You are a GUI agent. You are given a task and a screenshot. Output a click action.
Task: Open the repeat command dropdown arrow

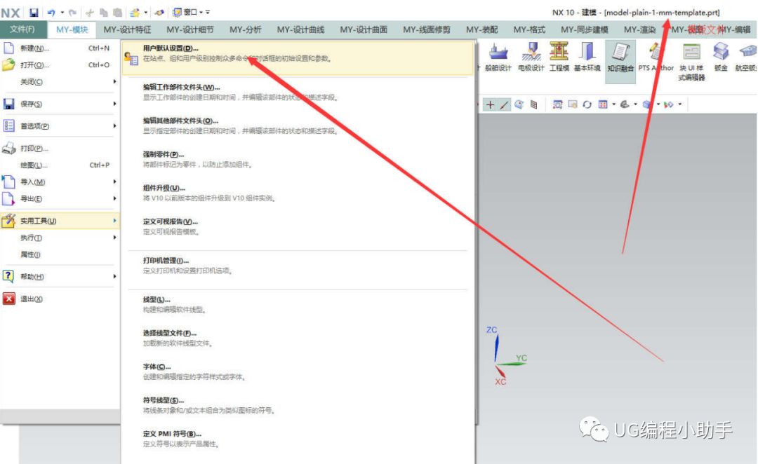[145, 12]
